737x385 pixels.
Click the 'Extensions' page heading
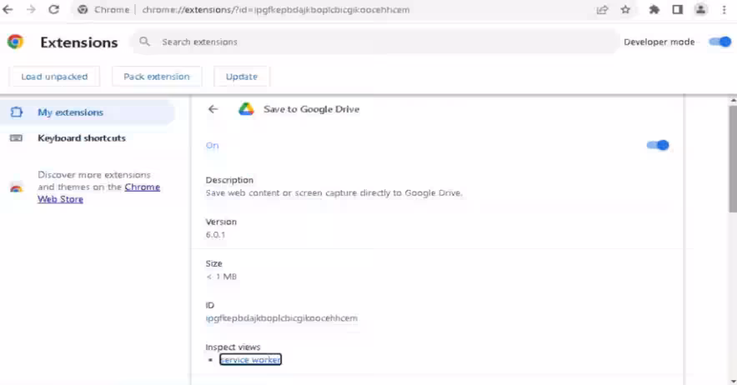[79, 42]
